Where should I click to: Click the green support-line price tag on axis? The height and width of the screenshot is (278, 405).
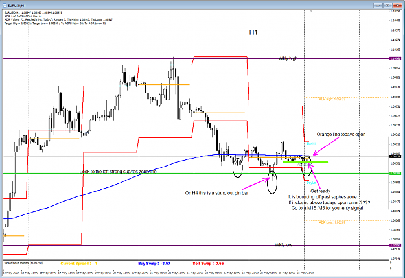(395, 174)
